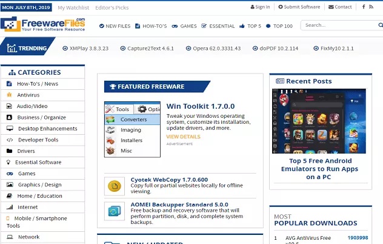
Task: Click the 1903998 download count
Action: (358, 238)
